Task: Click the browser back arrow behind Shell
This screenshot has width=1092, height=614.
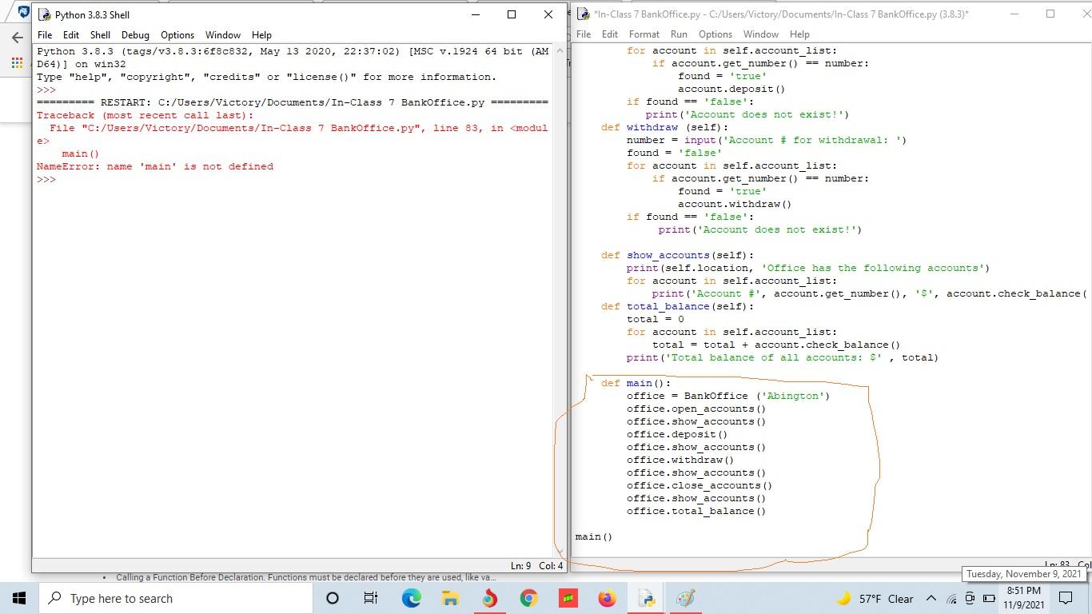Action: (18, 38)
